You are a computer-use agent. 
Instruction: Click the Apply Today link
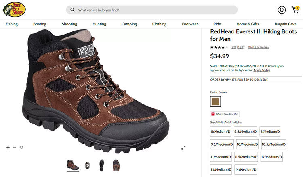click(x=261, y=70)
